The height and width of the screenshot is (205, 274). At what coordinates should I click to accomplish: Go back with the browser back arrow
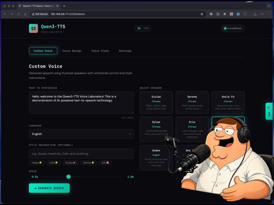click(x=5, y=14)
